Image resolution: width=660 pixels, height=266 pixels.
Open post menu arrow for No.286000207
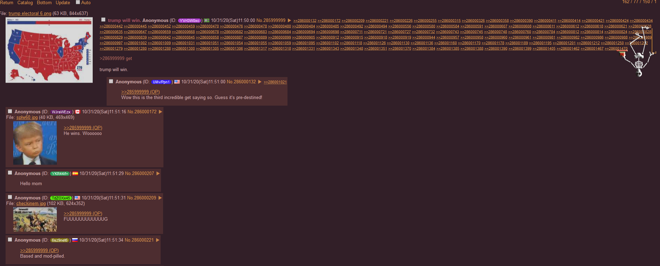158,174
